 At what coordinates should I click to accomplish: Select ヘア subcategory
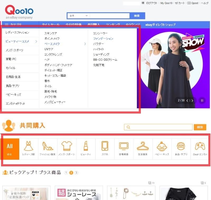click(x=47, y=60)
